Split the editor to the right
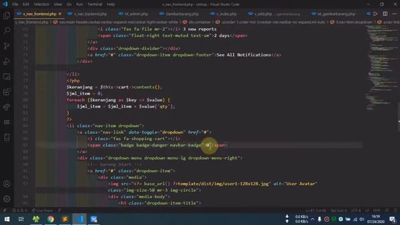This screenshot has width=400, height=225. click(385, 14)
